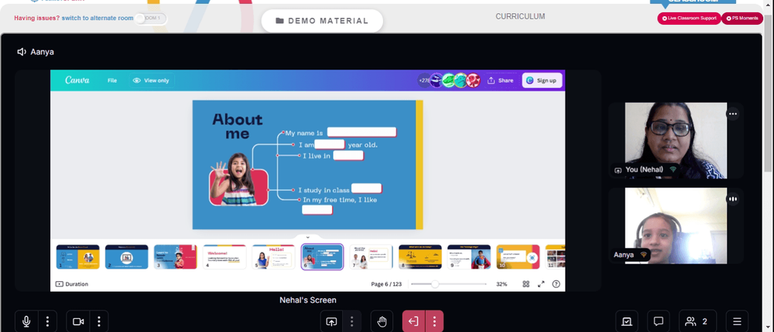Enter Canva fullscreen mode icon
This screenshot has height=332, width=774.
point(541,284)
